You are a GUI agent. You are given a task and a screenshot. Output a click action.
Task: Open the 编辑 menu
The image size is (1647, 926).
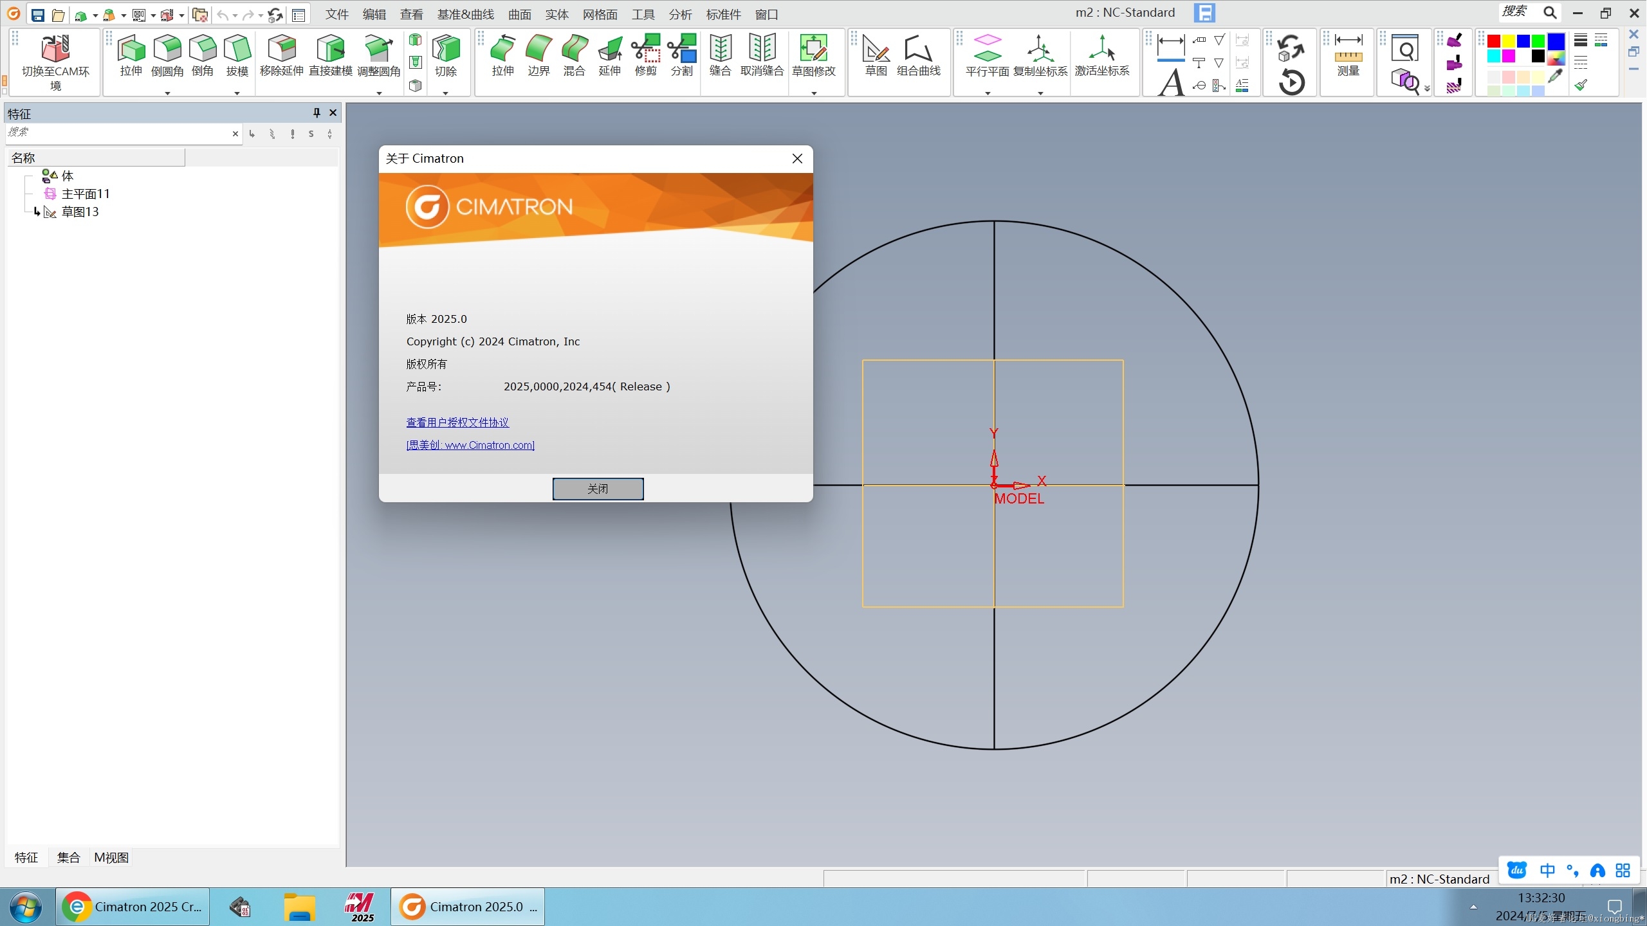(374, 14)
